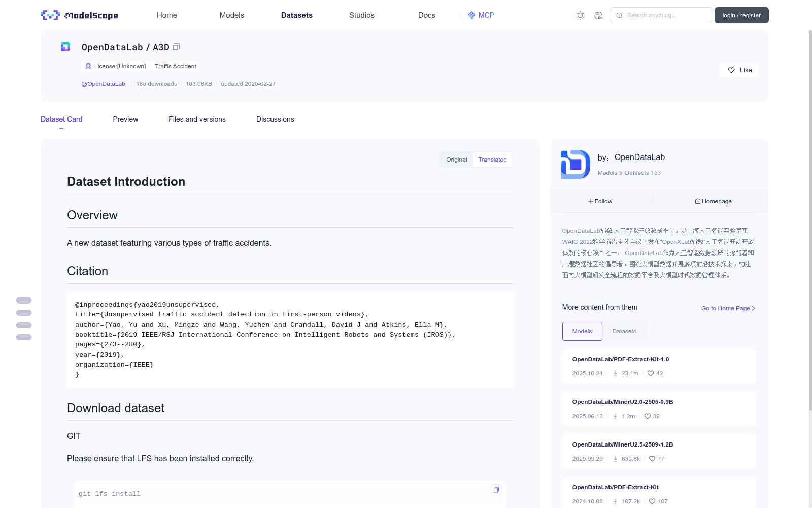This screenshot has height=508, width=812.
Task: Click the login / register button
Action: click(741, 15)
